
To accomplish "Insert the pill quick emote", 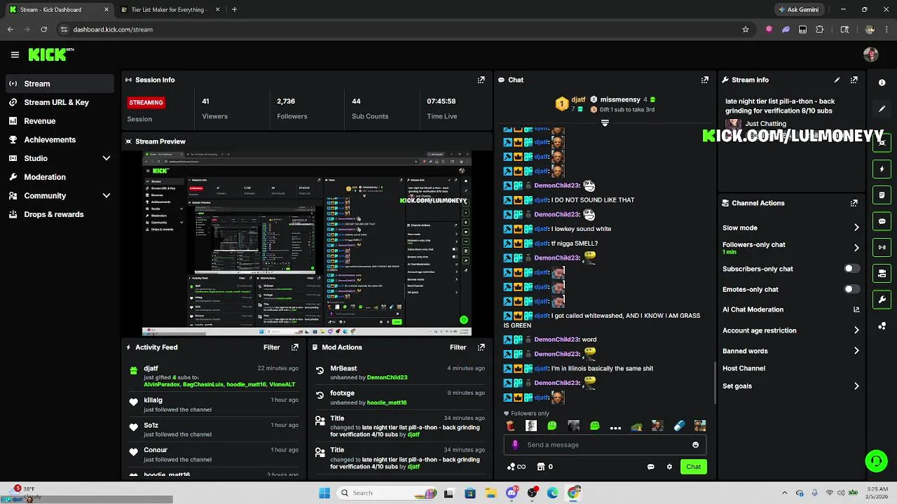I will (x=679, y=426).
